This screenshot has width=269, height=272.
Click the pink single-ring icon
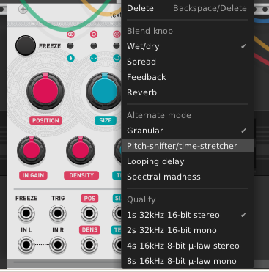(94, 34)
